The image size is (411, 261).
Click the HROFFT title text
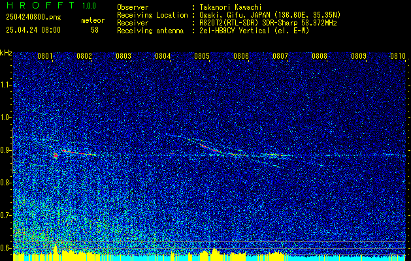point(41,5)
